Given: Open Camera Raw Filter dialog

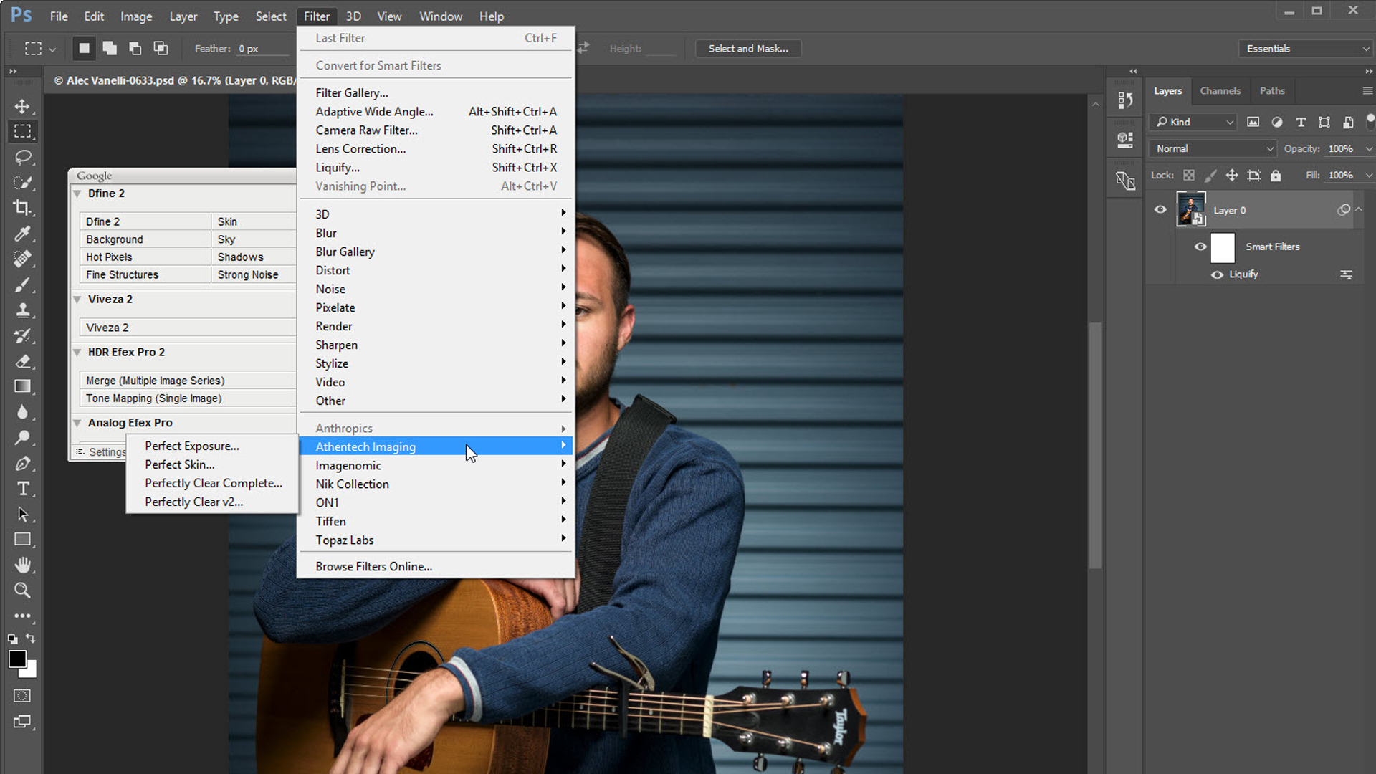Looking at the screenshot, I should coord(365,130).
